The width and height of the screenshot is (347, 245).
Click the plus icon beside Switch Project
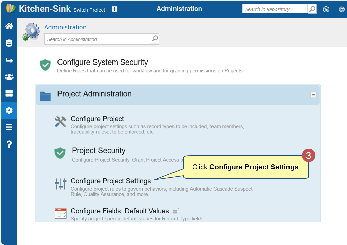tap(114, 9)
